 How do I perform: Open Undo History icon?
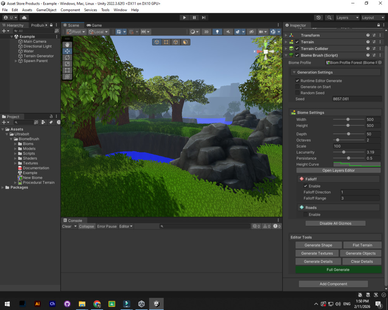pyautogui.click(x=319, y=17)
